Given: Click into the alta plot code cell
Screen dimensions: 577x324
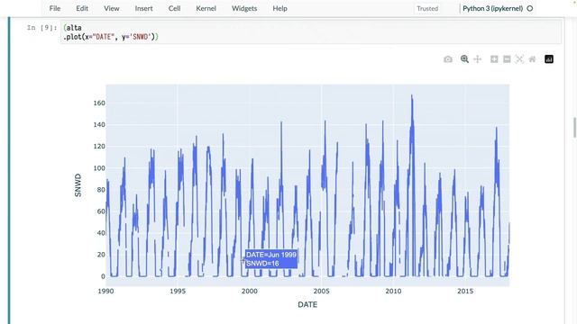Looking at the screenshot, I should [x=311, y=32].
